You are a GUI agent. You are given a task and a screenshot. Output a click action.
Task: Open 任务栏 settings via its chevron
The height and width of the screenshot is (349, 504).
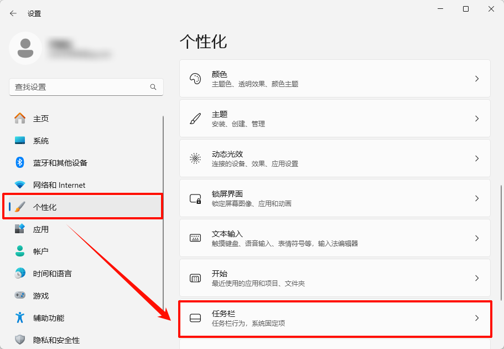477,317
